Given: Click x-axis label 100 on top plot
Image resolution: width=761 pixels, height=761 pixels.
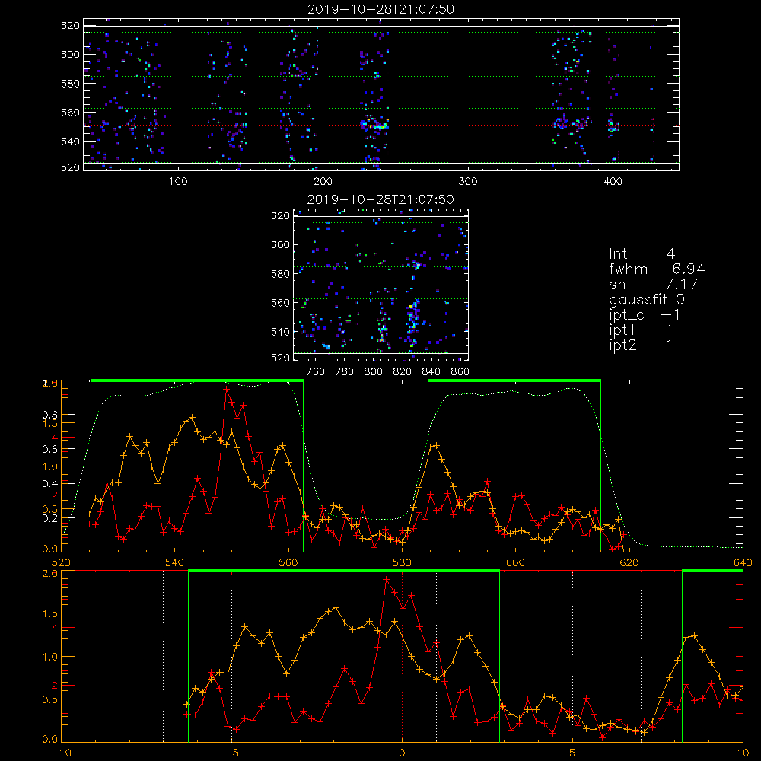Looking at the screenshot, I should point(178,182).
